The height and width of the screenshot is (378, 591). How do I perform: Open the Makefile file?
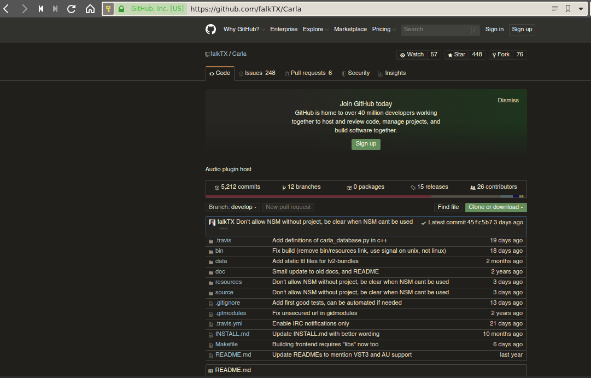click(x=226, y=345)
